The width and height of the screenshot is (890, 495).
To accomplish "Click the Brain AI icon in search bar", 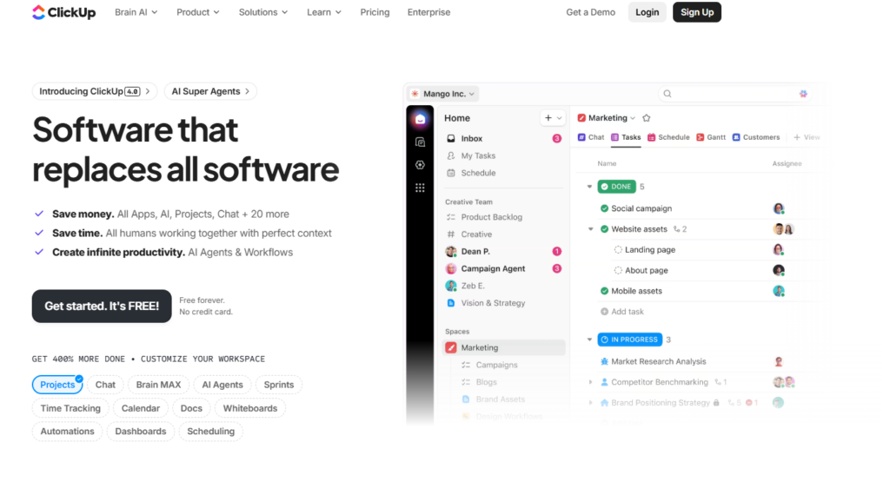I will coord(803,94).
